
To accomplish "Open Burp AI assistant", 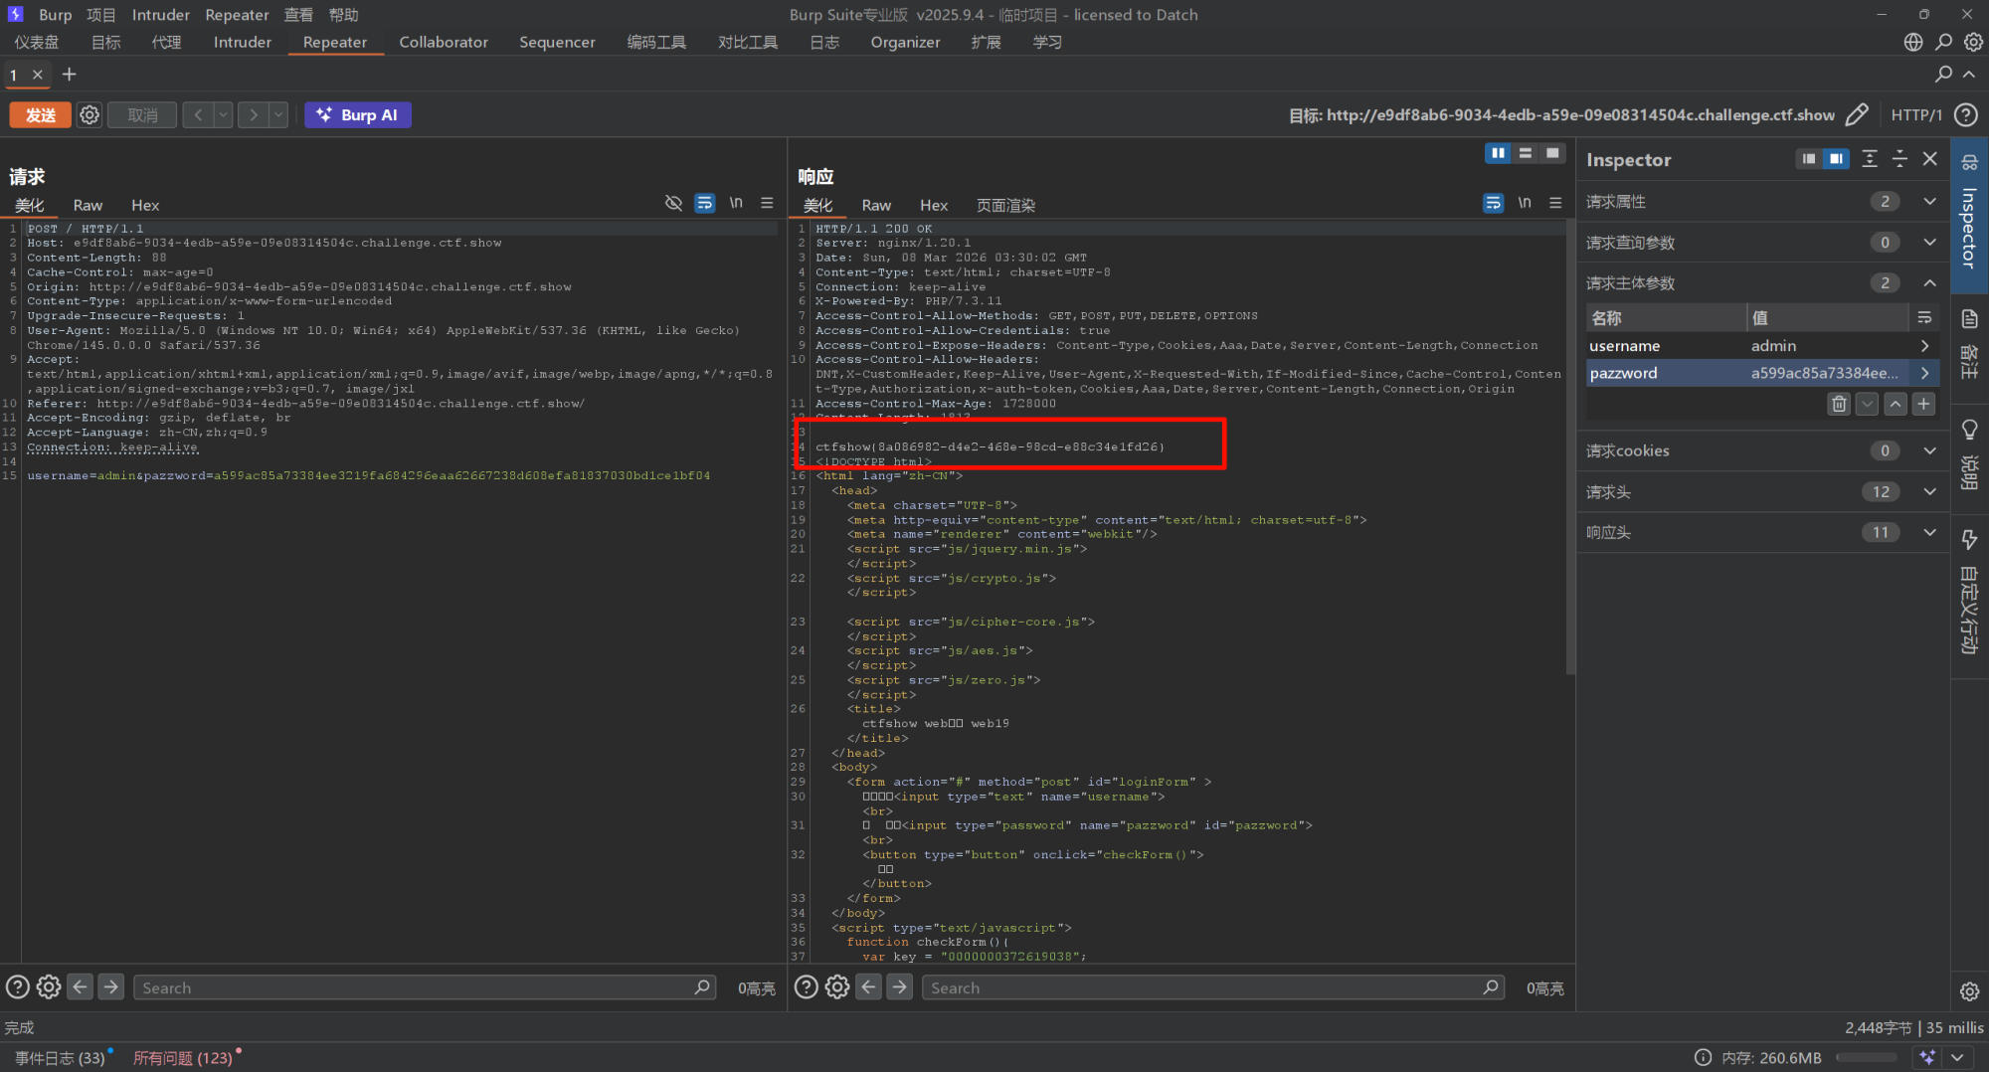I will (x=358, y=115).
